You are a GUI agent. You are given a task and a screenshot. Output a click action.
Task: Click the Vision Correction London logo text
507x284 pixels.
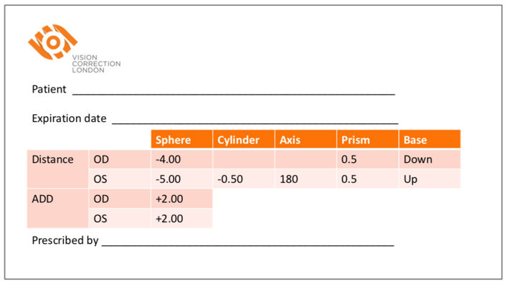click(x=96, y=64)
